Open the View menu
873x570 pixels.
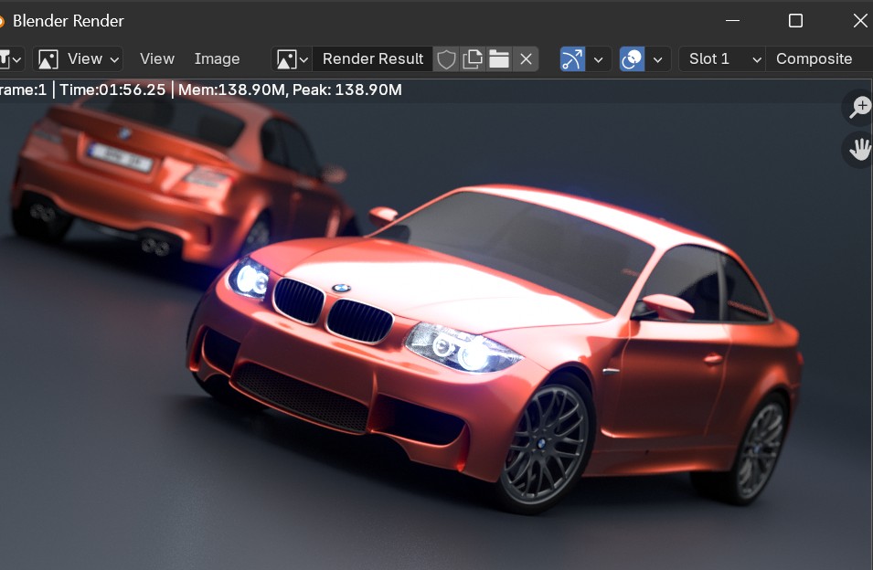pos(157,59)
